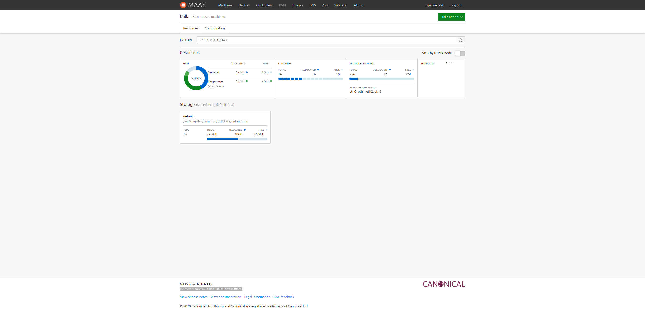Click the View release notes link
Viewport: 645px width, 314px height.
(193, 297)
